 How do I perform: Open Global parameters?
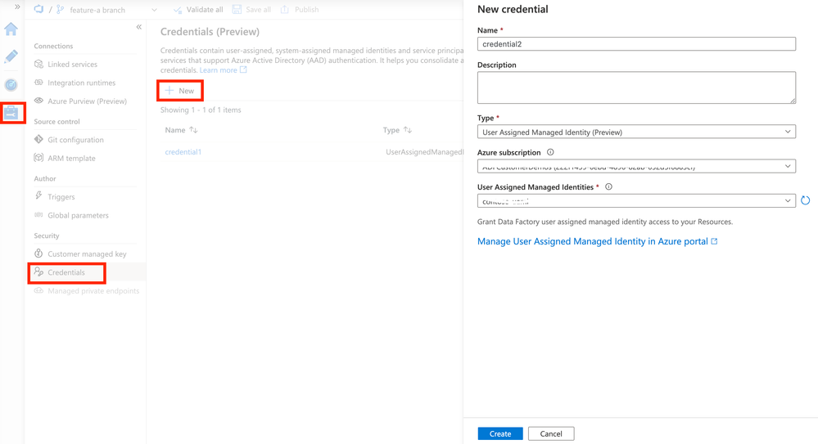click(x=79, y=215)
